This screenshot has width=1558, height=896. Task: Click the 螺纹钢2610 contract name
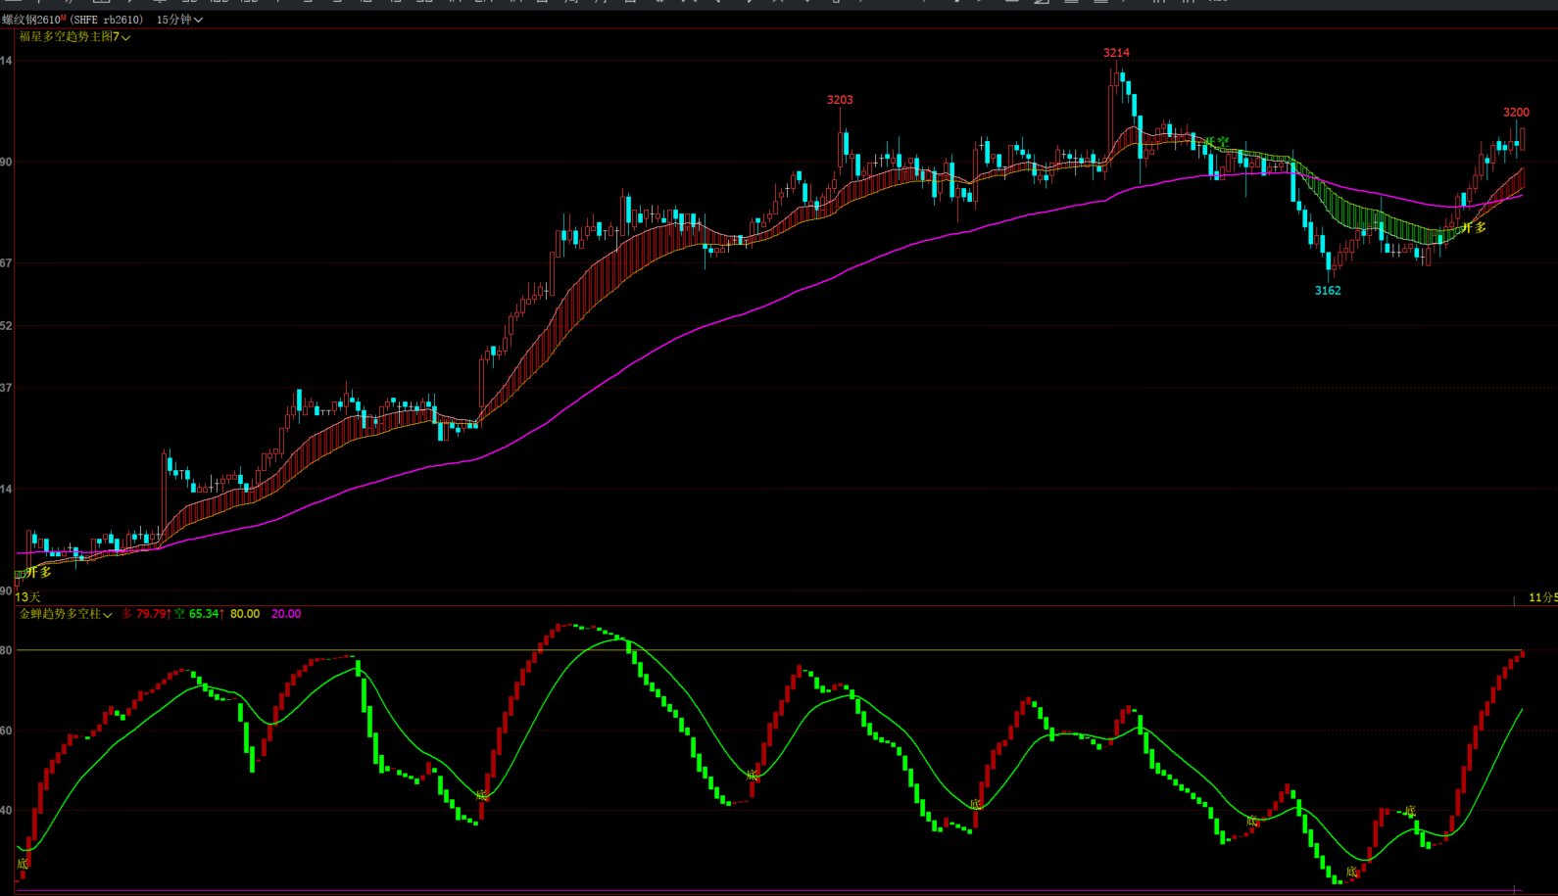pos(31,20)
